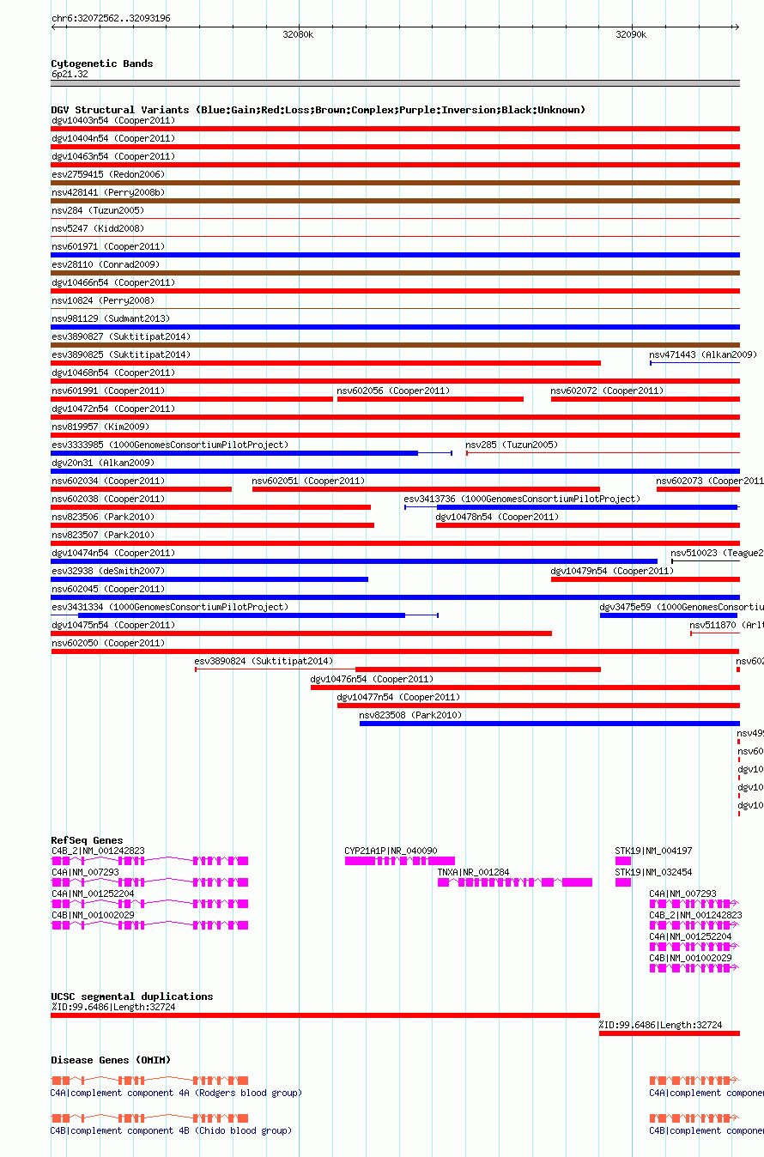764x1157 pixels.
Task: Click the esv3890824 (Suktitipat2014) label
Action: tap(264, 661)
